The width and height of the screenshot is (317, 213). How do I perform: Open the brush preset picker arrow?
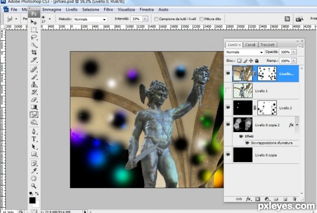click(50, 19)
